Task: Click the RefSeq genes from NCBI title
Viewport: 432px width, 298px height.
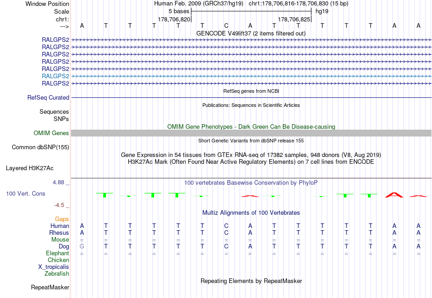Action: [251, 91]
